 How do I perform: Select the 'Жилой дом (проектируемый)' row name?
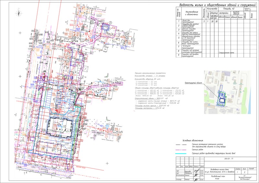(x=188, y=21)
